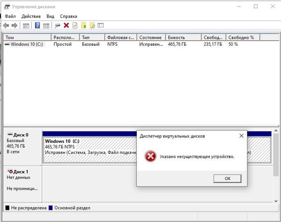
Task: Open the Действие menu
Action: 31,16
